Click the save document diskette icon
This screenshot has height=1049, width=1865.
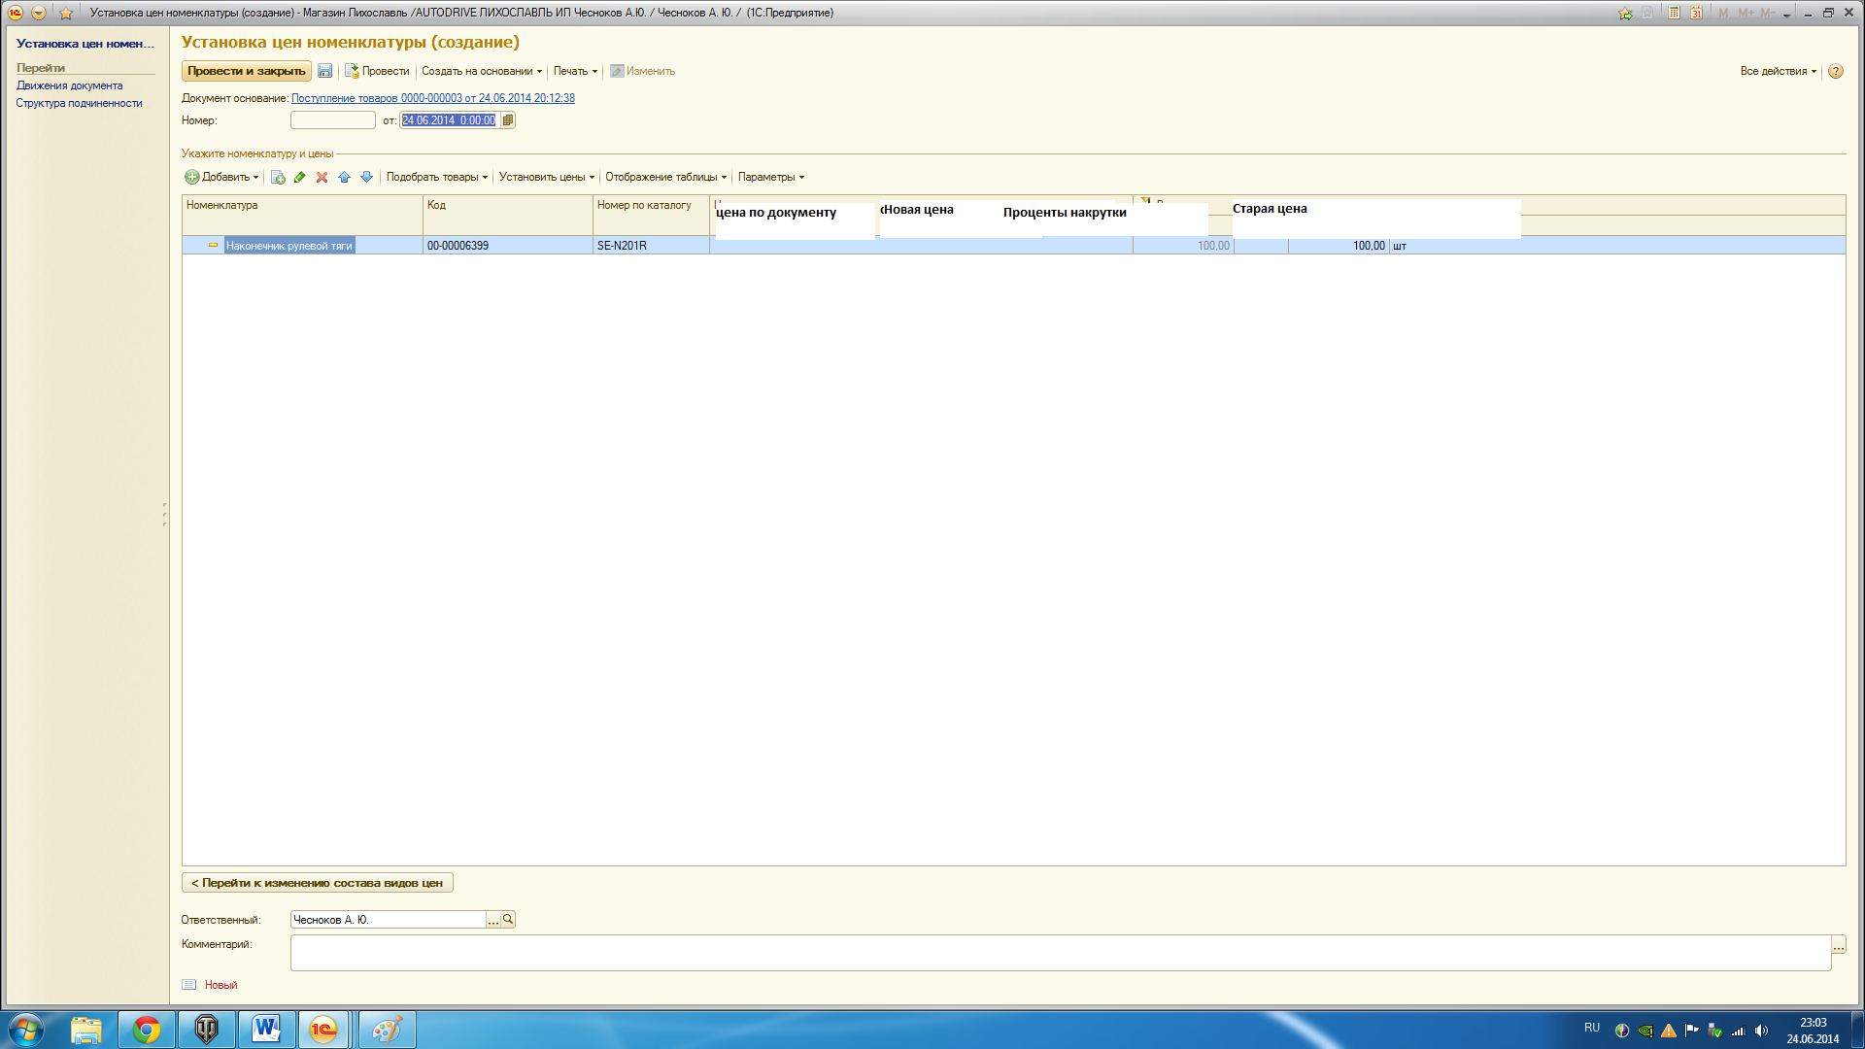324,71
